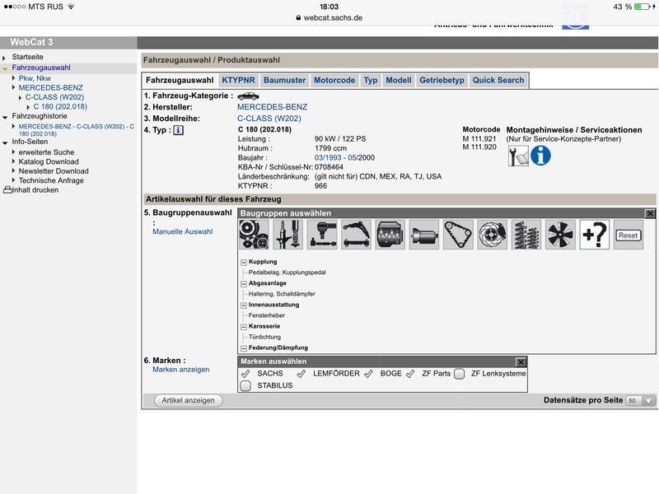Collapse the Innenausstattung tree group
The width and height of the screenshot is (659, 494).
tap(243, 305)
